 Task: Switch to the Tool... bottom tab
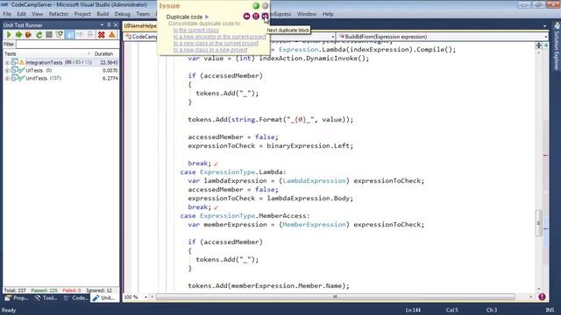click(x=46, y=297)
